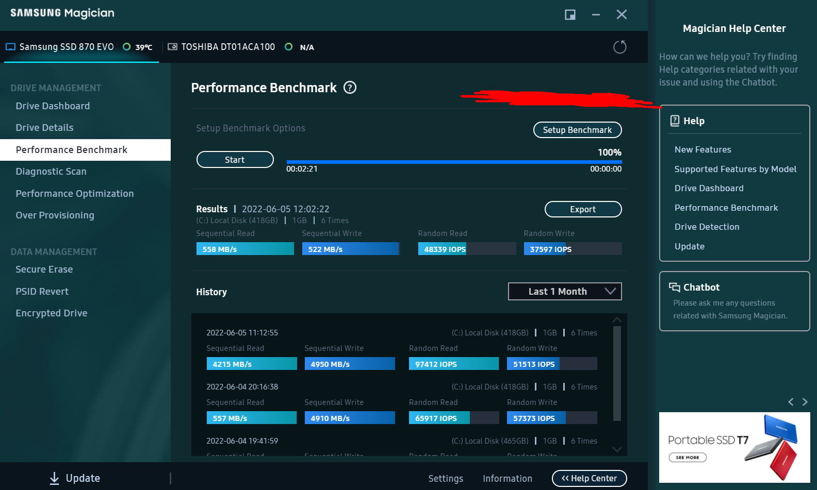The height and width of the screenshot is (490, 817).
Task: Click TOSHIBA drive health status circle
Action: 289,47
